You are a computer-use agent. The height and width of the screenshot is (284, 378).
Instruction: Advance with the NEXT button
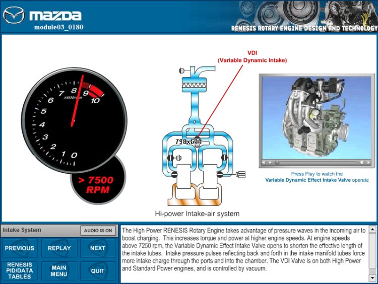click(98, 248)
